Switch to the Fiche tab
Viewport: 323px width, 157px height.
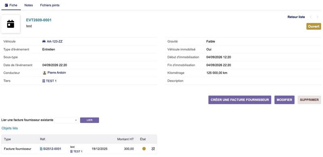[11, 5]
